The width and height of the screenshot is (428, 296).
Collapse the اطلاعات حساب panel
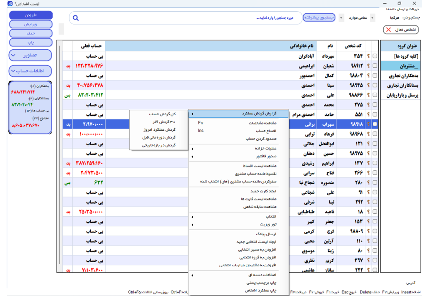tap(30, 71)
